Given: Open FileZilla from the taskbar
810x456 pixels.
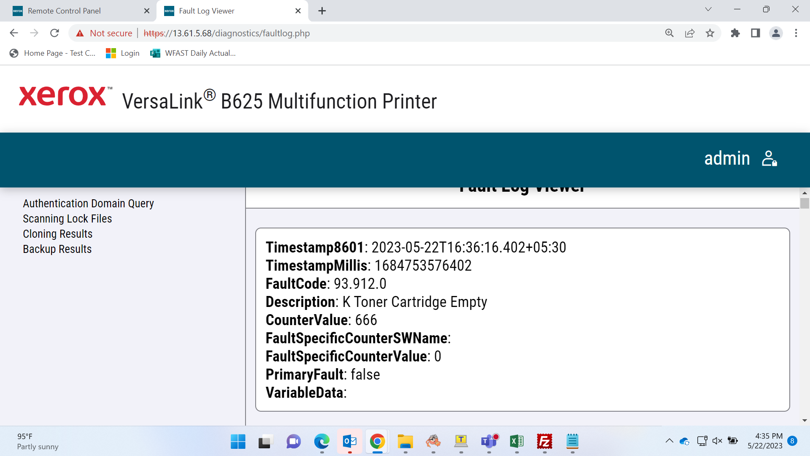Looking at the screenshot, I should click(545, 442).
